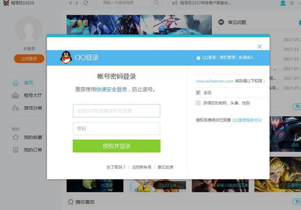Open the 加速器 game thumbnail
The height and width of the screenshot is (210, 301).
click(95, 185)
